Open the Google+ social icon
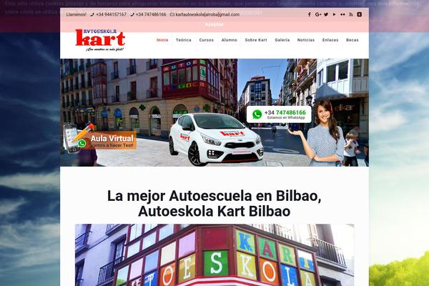This screenshot has width=429, height=286. (x=317, y=14)
